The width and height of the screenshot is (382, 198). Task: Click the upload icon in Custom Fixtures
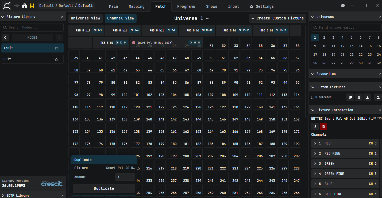[378, 97]
